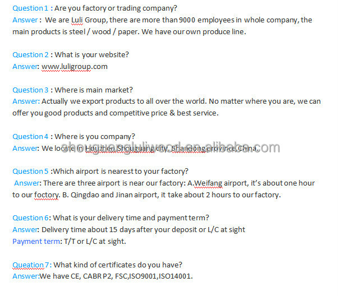Click the "Question 3" label
Screen dimensions: 340x296
(x=30, y=90)
